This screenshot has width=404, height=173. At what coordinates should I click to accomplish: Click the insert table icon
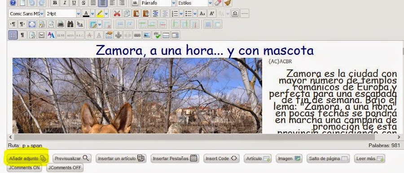tap(93, 25)
